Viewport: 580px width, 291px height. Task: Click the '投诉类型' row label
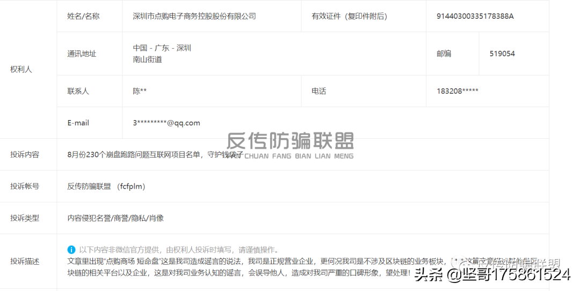(x=24, y=218)
